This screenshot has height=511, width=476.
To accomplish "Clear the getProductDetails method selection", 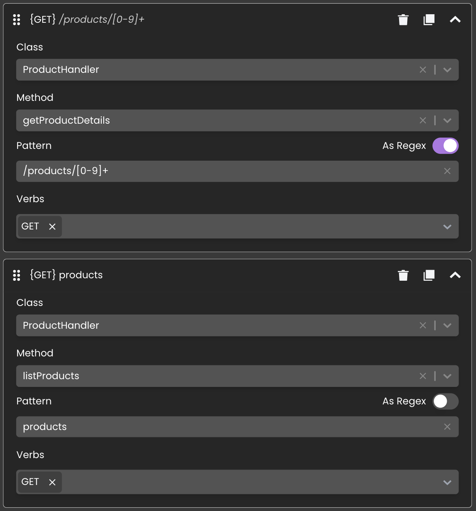I will click(x=423, y=120).
